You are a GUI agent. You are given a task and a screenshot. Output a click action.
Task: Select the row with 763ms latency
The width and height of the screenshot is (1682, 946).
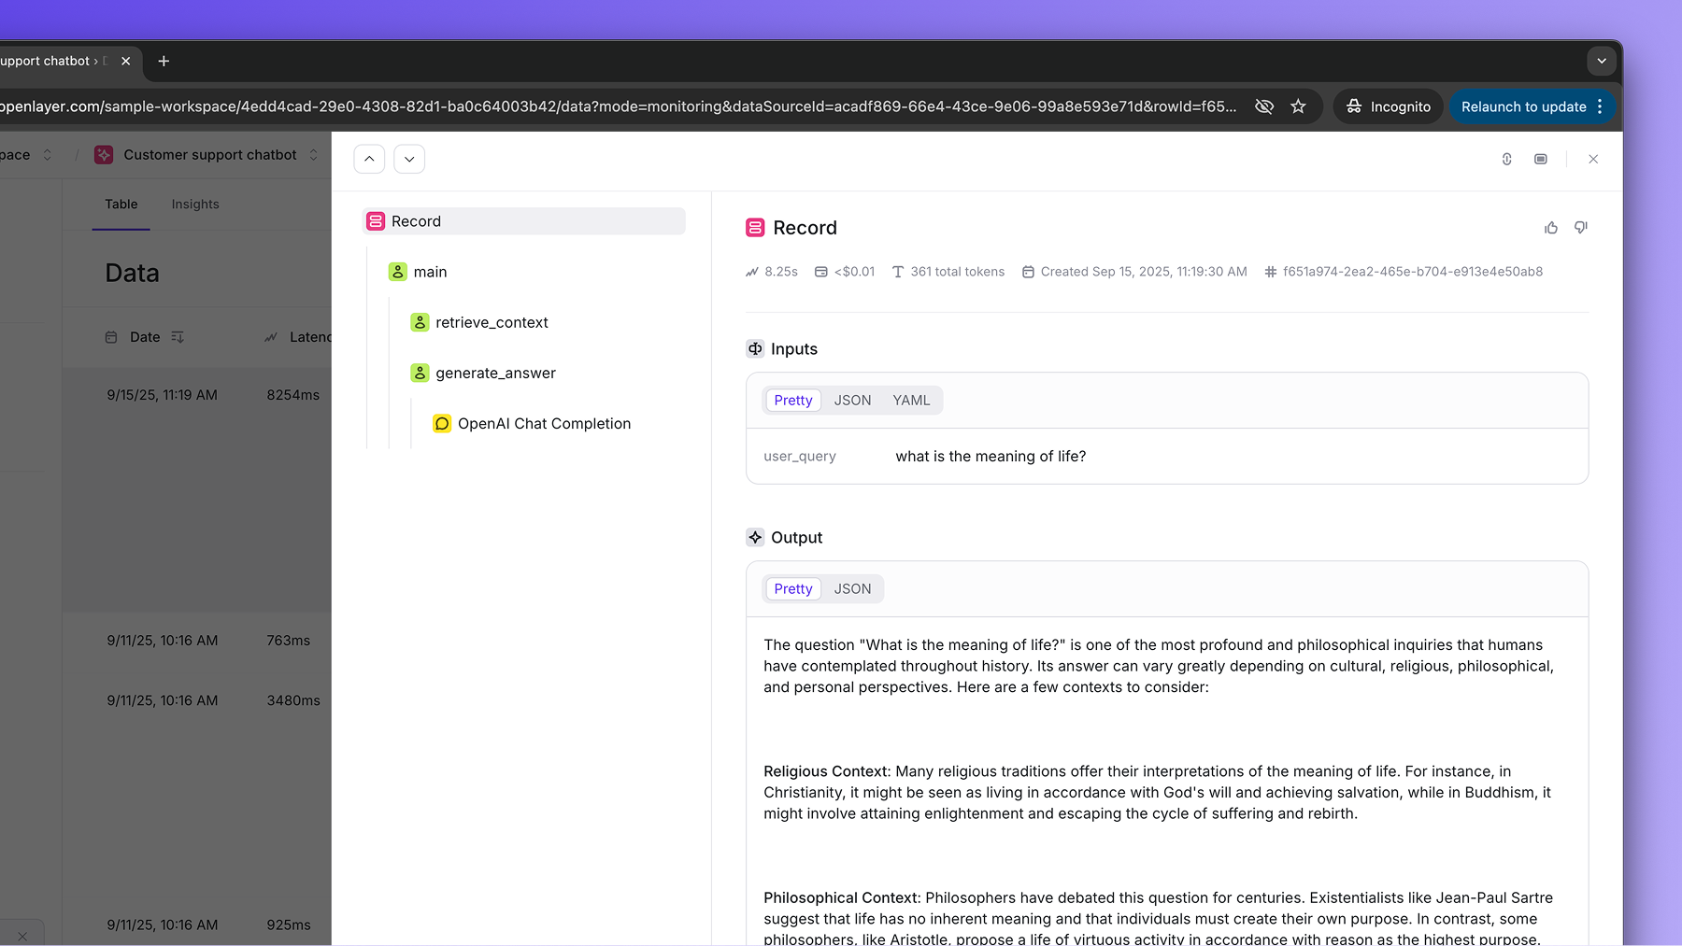coord(197,641)
